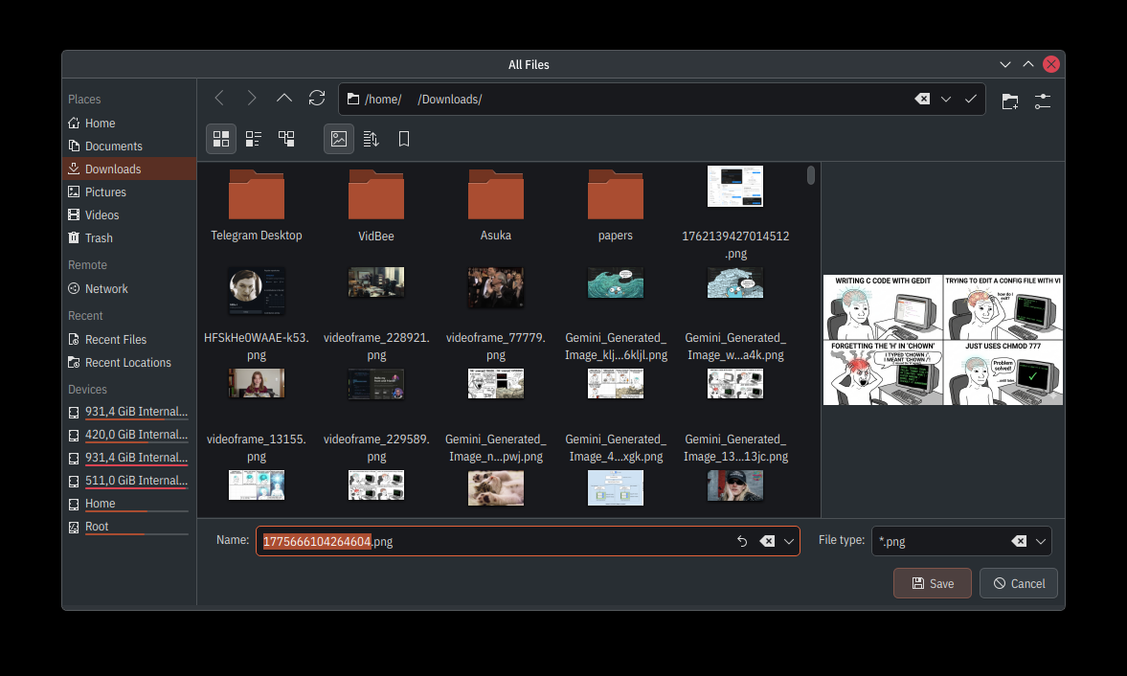Image resolution: width=1127 pixels, height=676 pixels.
Task: Select Gemini_Generated_Image_w...a4k.png
Action: pyautogui.click(x=735, y=315)
